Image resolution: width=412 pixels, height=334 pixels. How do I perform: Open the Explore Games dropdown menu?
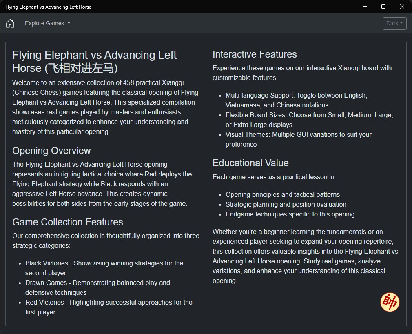tap(47, 23)
